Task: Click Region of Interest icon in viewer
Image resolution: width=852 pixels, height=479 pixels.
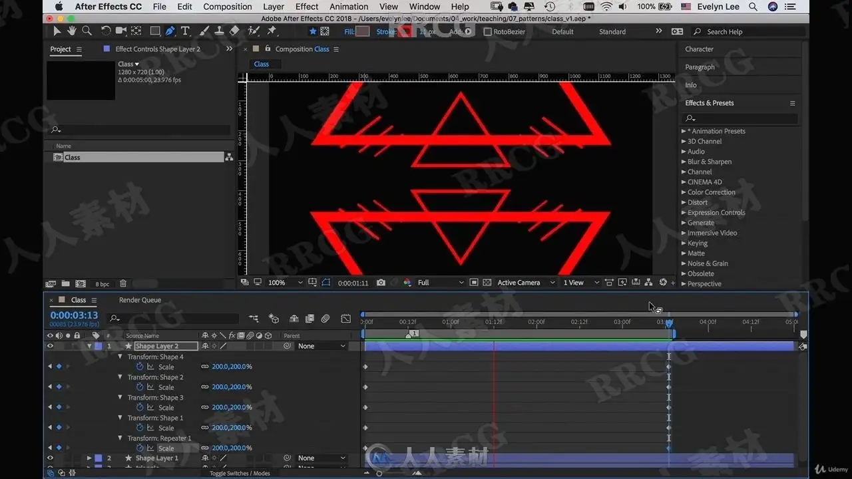Action: tap(474, 283)
